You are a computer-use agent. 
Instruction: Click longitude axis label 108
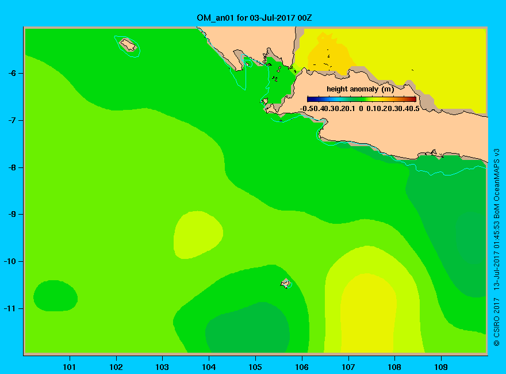394,367
